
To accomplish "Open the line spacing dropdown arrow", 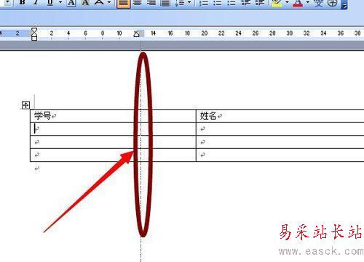I will [x=189, y=2].
